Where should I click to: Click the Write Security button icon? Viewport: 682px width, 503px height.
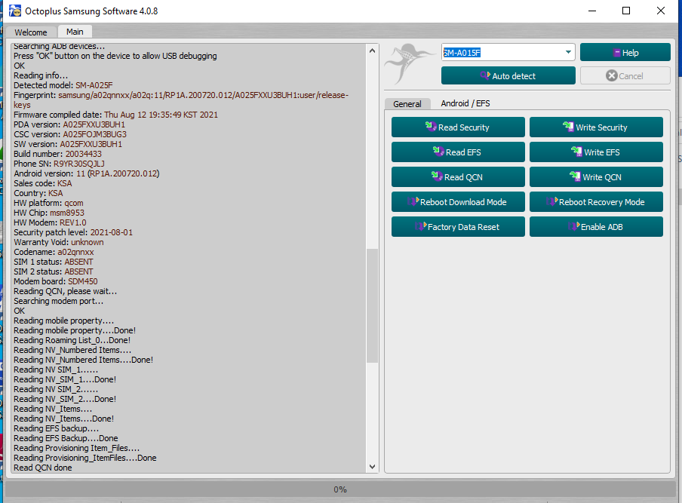pos(569,127)
